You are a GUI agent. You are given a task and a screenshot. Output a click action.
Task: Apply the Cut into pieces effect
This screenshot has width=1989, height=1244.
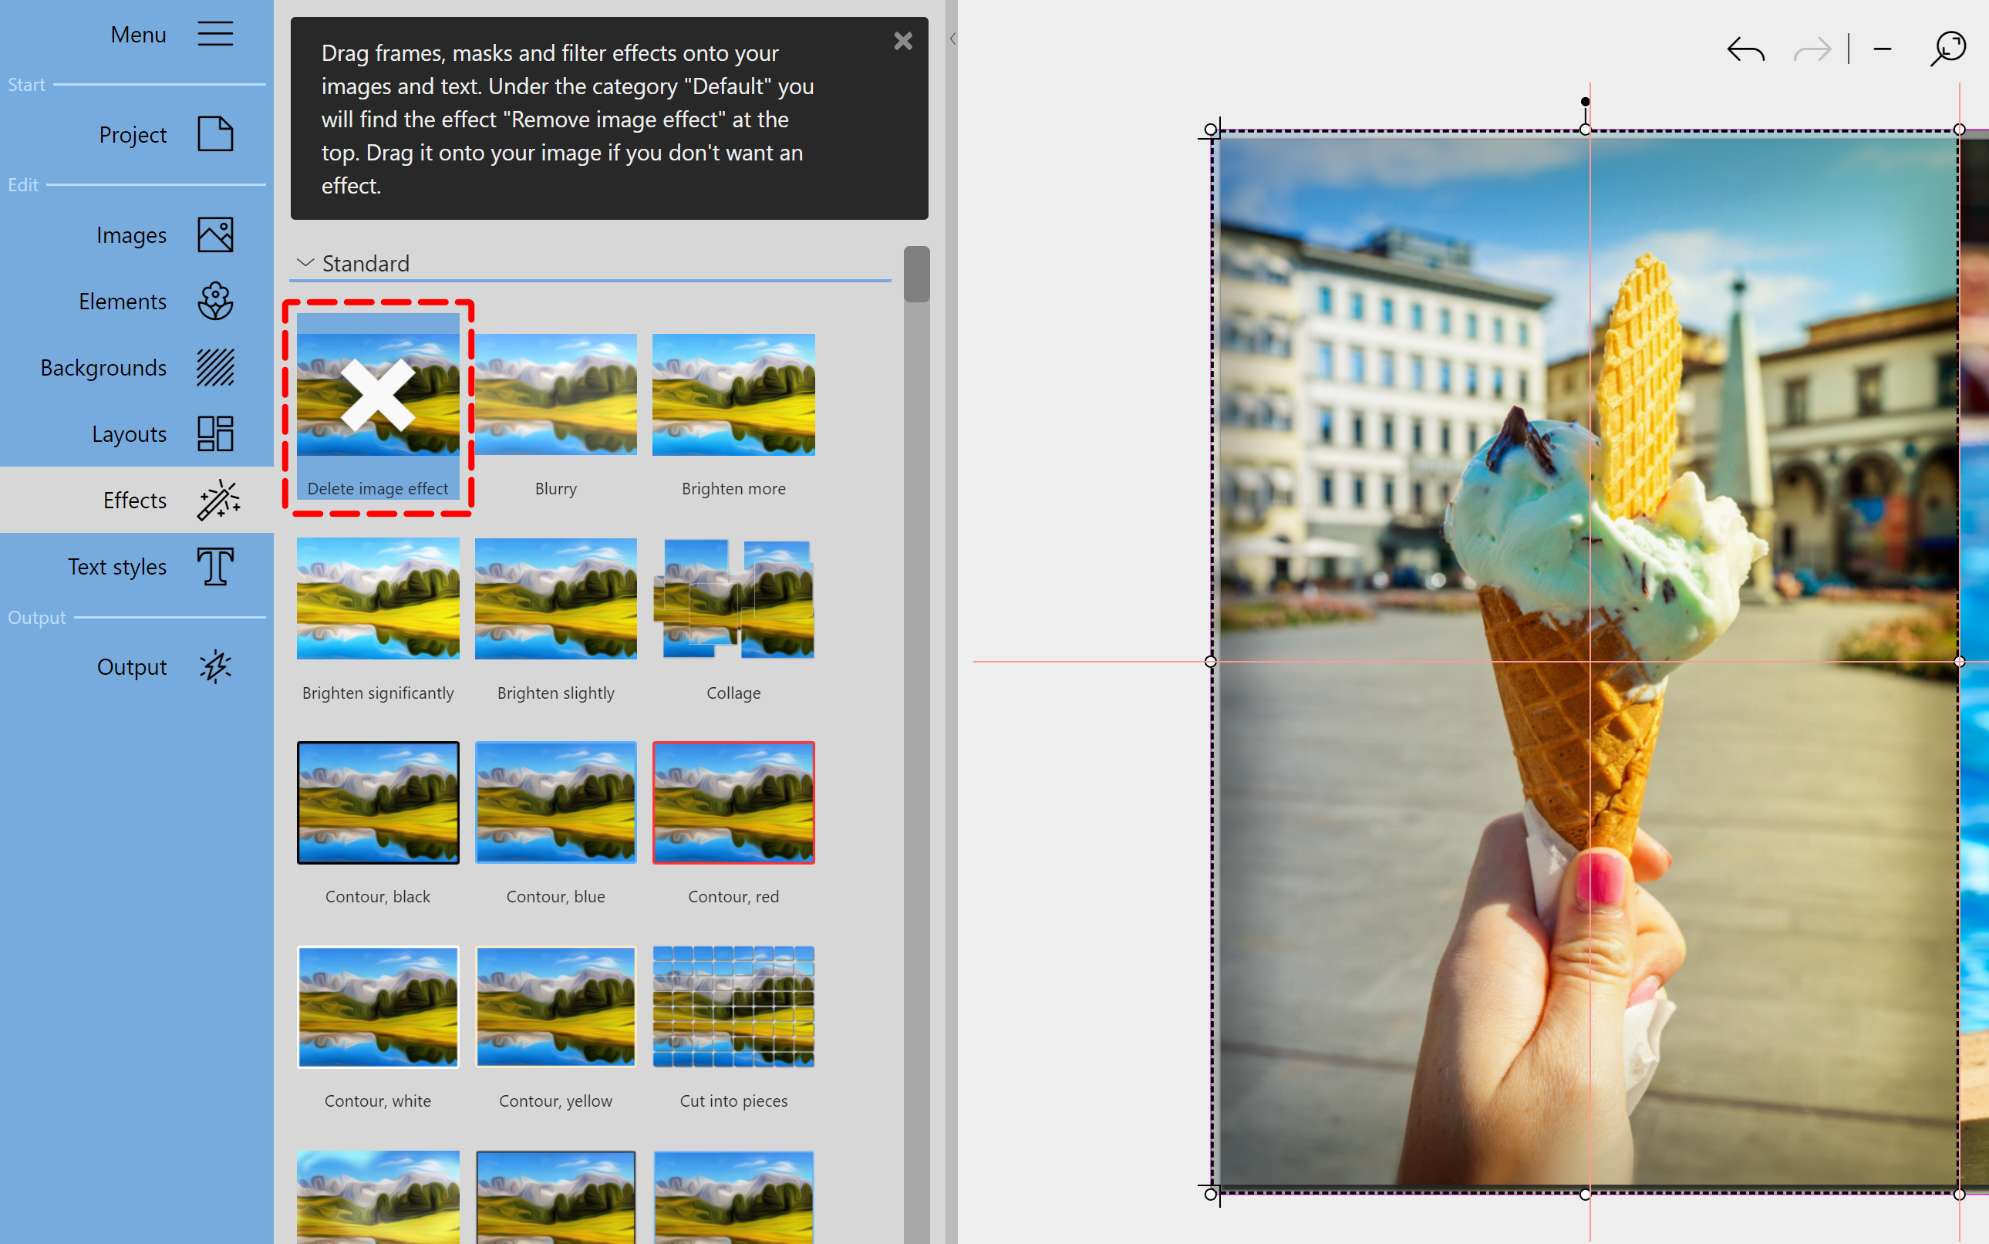(x=733, y=1006)
